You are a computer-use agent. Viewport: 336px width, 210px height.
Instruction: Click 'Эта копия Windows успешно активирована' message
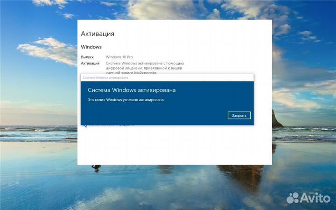click(126, 100)
